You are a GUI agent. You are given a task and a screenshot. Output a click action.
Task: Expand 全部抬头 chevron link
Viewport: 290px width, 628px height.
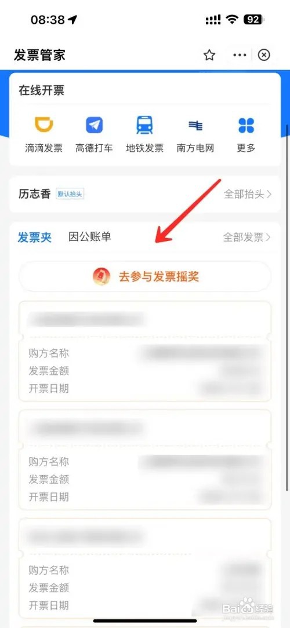point(248,194)
